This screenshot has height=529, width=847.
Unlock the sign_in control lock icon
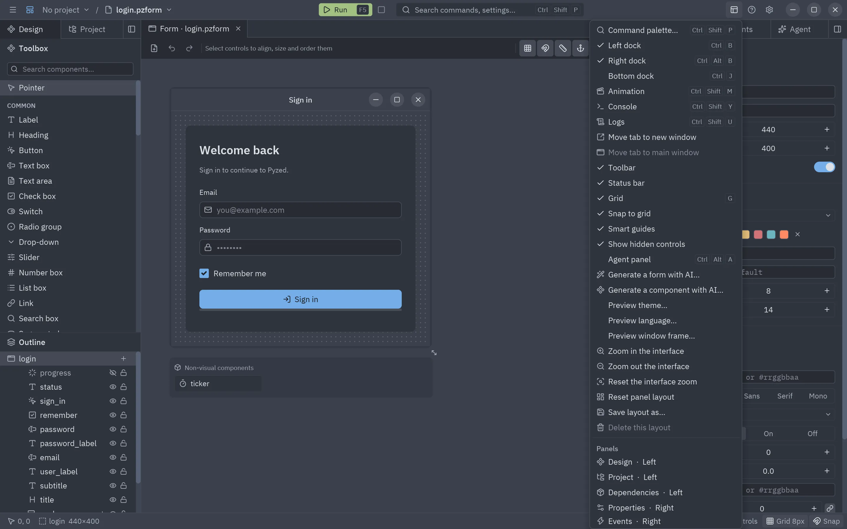[x=124, y=401]
